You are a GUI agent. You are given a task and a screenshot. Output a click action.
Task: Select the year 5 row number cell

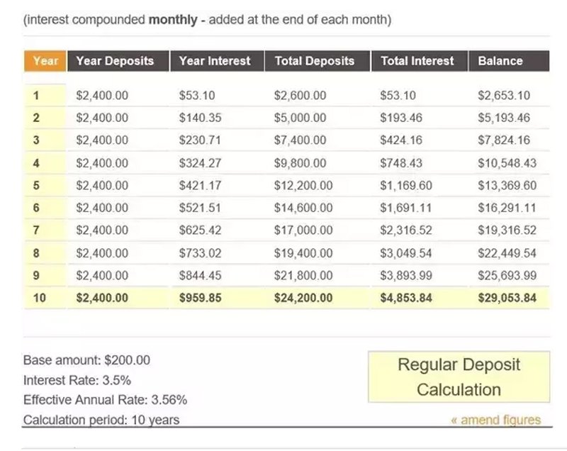click(36, 186)
